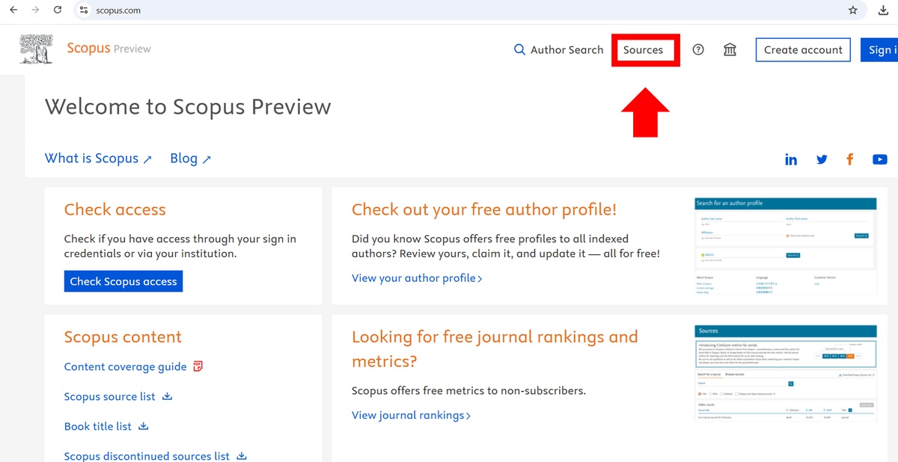The image size is (898, 462).
Task: Reload the page with refresh icon
Action: click(58, 10)
